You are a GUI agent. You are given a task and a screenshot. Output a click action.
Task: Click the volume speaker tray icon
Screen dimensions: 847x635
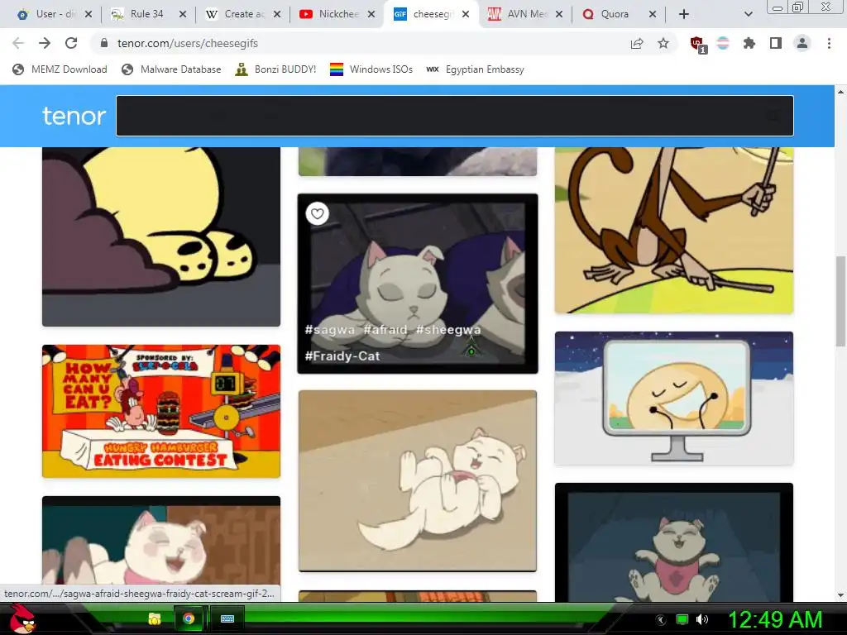[701, 619]
